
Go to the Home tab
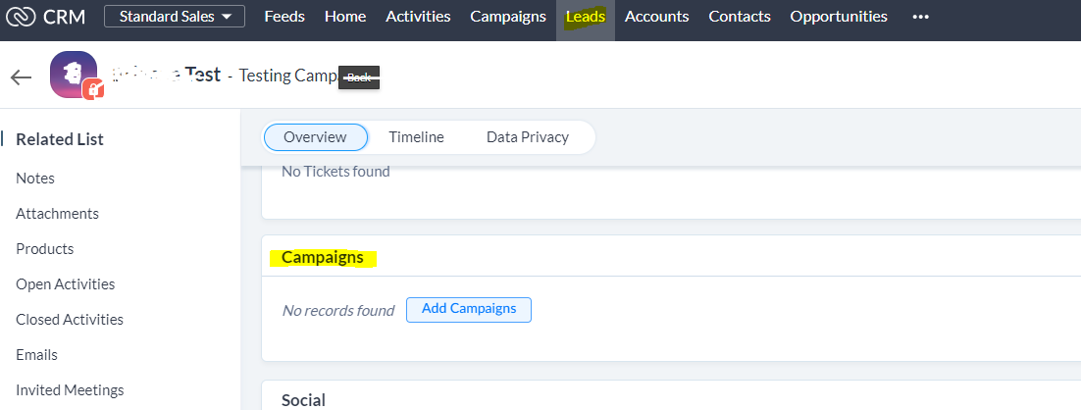(344, 17)
